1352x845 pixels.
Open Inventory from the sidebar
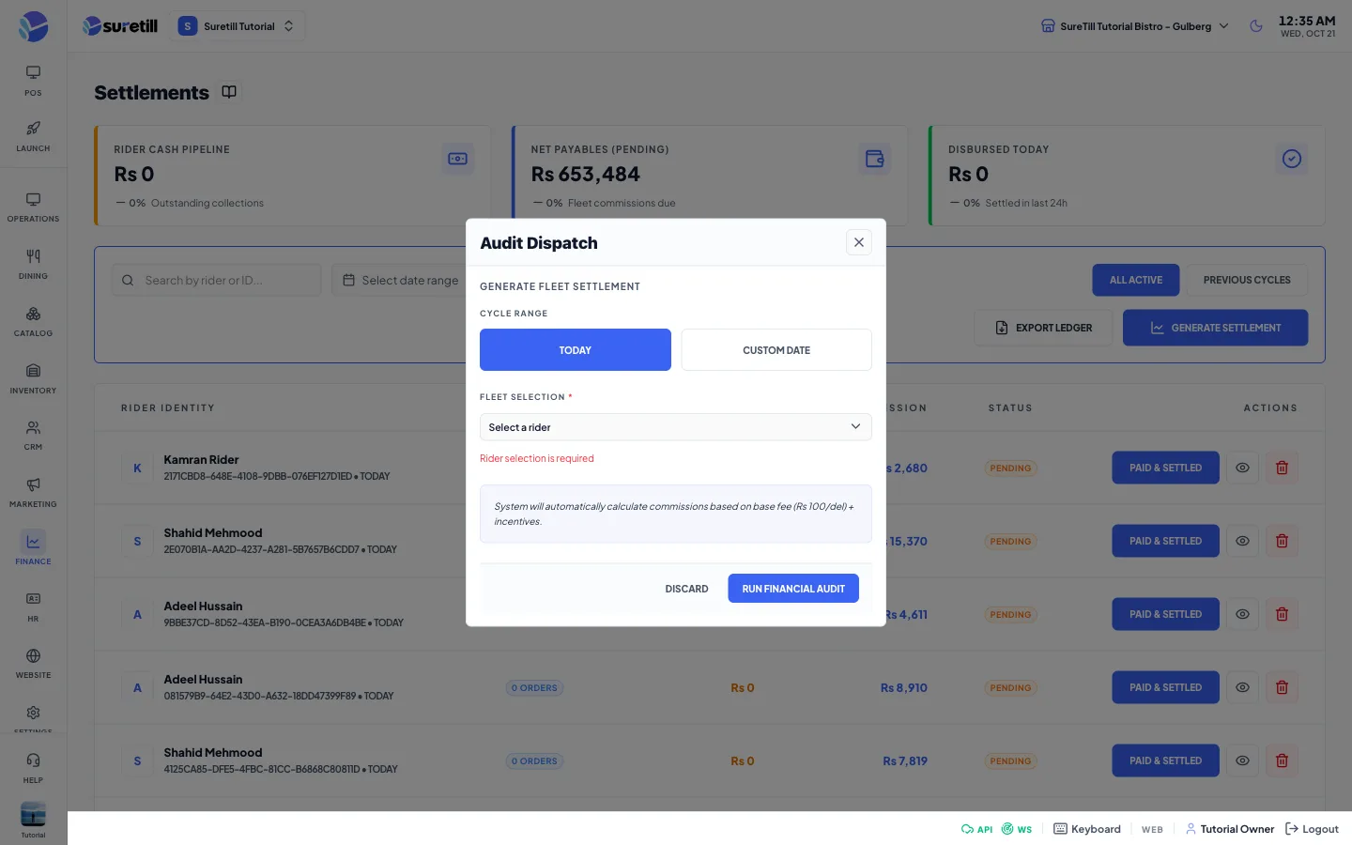tap(33, 379)
